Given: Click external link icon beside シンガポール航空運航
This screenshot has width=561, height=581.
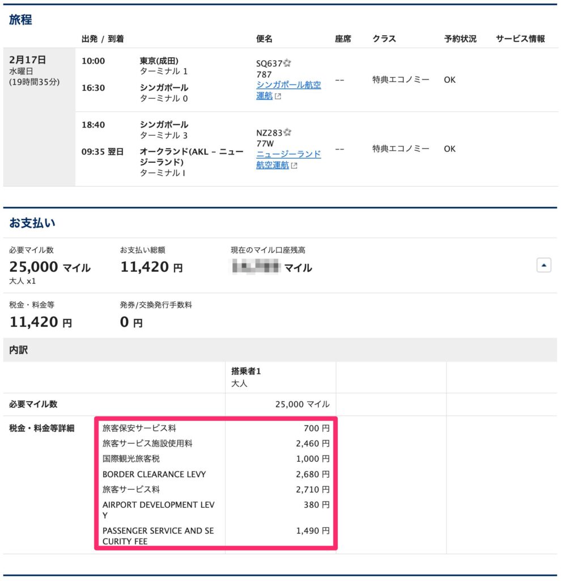Looking at the screenshot, I should [x=278, y=96].
